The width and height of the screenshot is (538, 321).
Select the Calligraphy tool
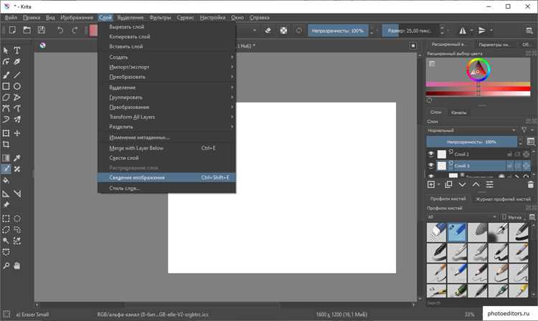tap(16, 62)
